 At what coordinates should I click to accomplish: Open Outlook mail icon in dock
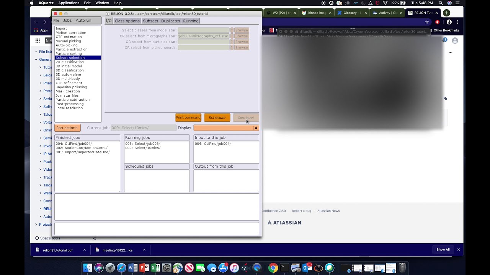307,268
